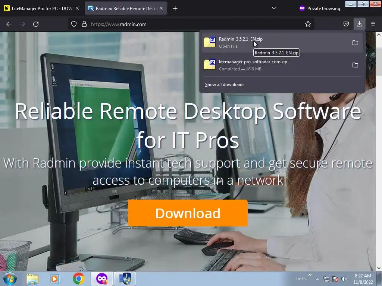Close the LiteManager Pro tab
The image size is (382, 286).
tap(77, 8)
